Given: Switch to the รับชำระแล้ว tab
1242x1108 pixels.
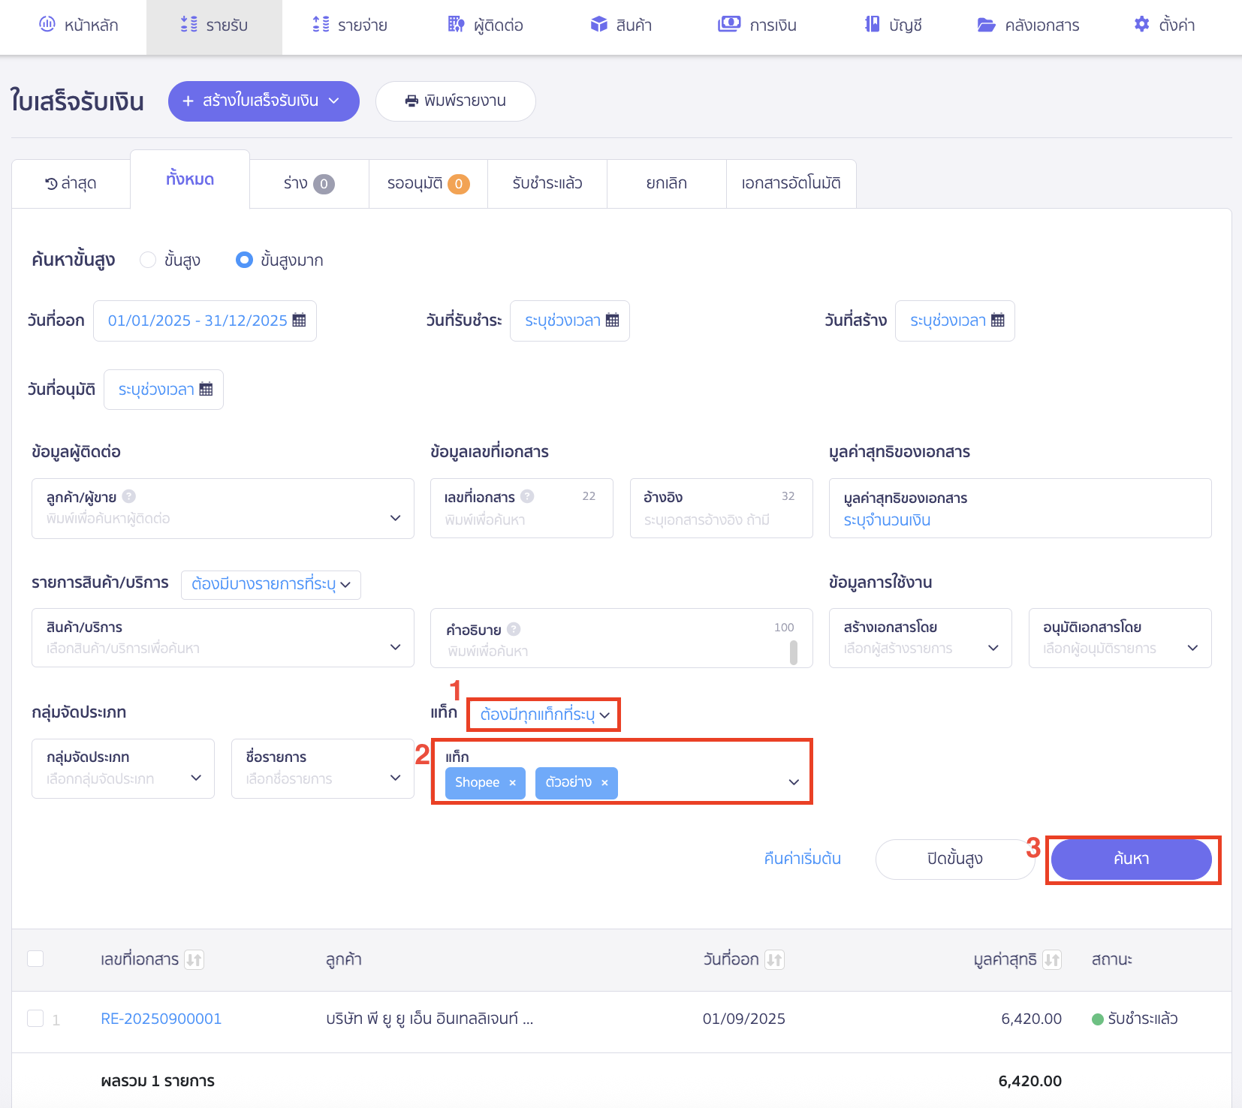Looking at the screenshot, I should [547, 183].
